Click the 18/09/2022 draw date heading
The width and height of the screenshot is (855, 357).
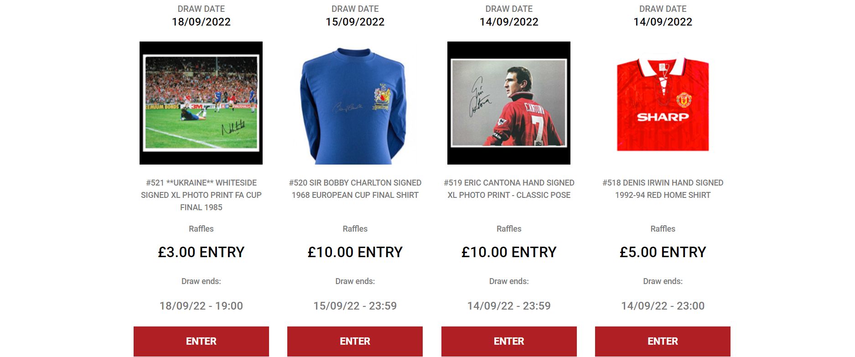201,22
